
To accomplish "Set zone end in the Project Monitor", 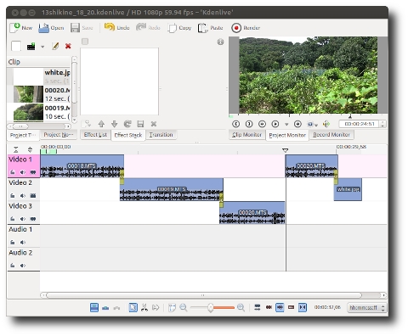I will tap(249, 124).
